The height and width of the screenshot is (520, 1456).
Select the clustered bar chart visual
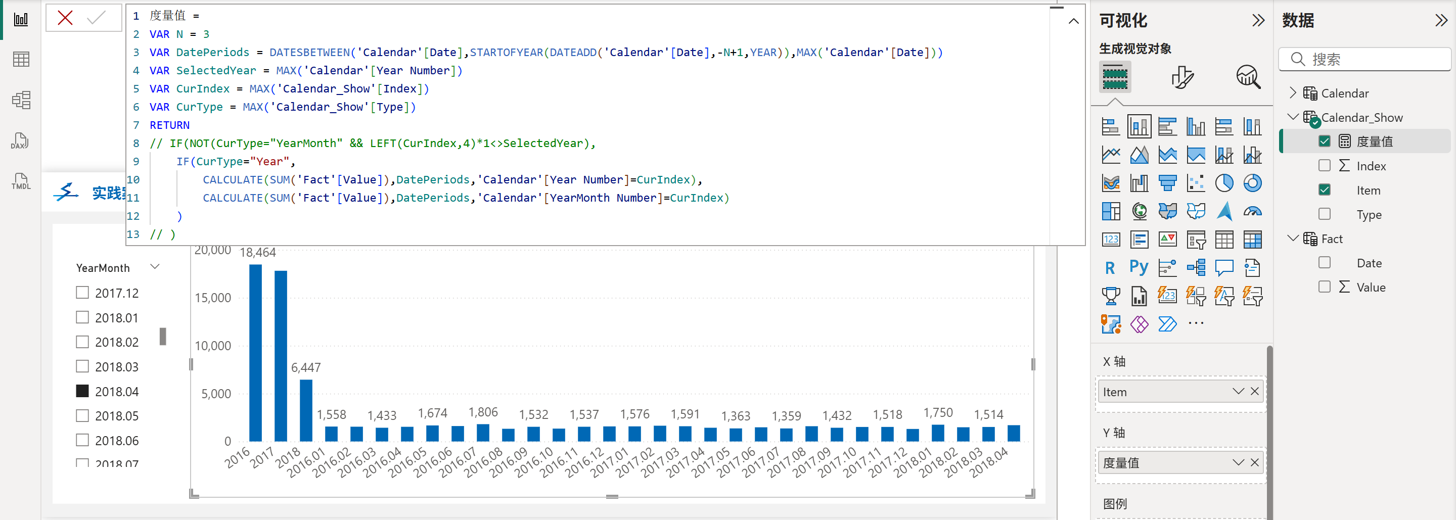point(1167,127)
